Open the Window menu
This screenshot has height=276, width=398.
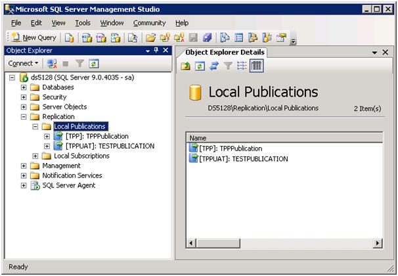coord(112,23)
